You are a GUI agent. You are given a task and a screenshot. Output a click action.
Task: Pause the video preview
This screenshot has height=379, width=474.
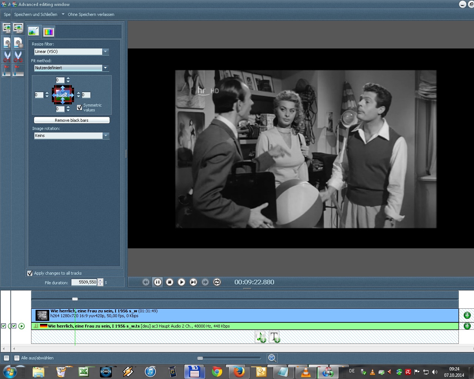[x=158, y=282]
